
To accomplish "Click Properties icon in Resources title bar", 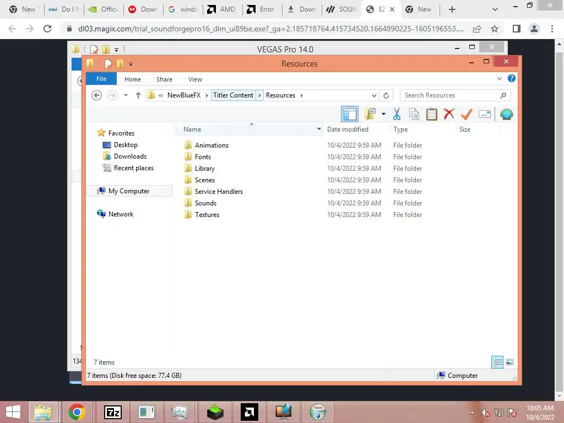I will (108, 64).
